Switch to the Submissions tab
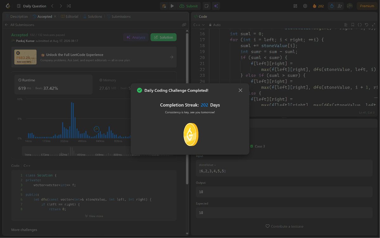Screen dimensions: 380x238 [119, 17]
